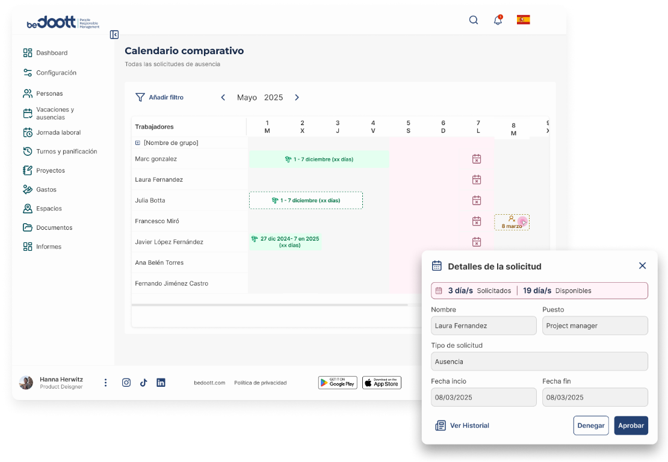Open the LinkedIn icon in footer
This screenshot has width=668, height=462.
(161, 383)
